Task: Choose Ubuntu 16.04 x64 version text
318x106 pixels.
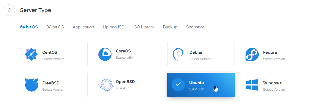Action: click(197, 89)
